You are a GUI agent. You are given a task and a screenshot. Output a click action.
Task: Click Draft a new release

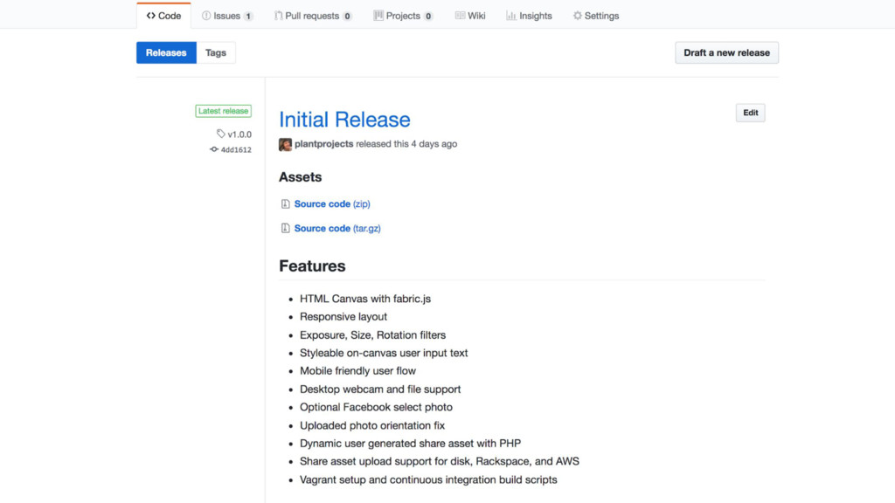[x=726, y=52]
